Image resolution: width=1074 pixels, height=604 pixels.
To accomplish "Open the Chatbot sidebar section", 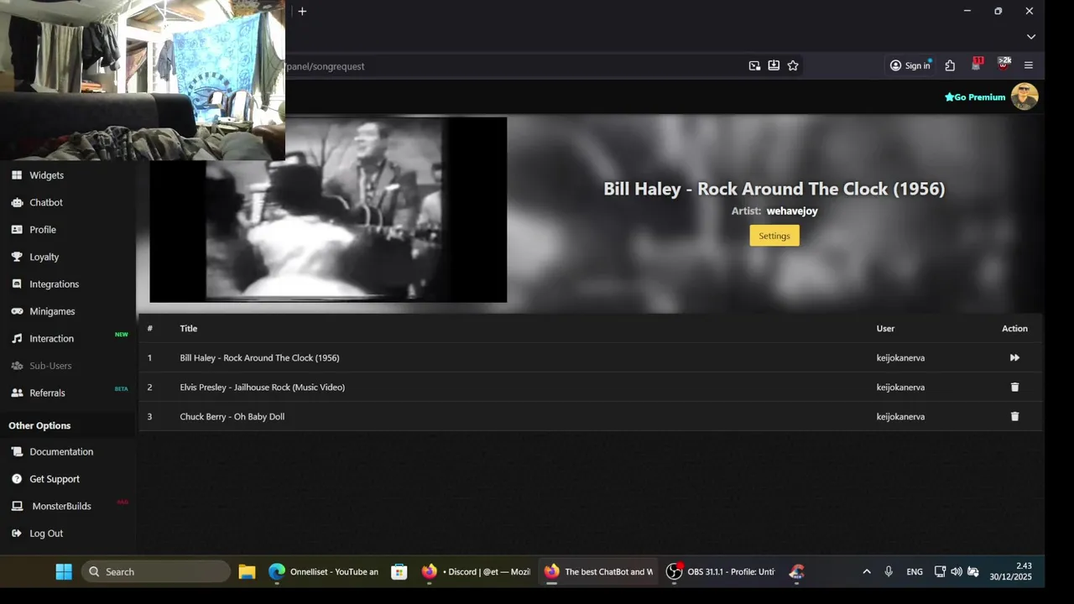I will click(x=46, y=202).
